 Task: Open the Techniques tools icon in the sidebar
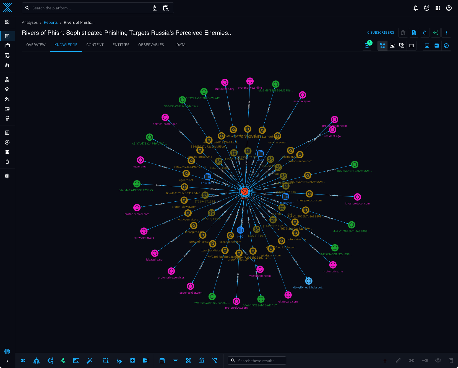point(7,99)
